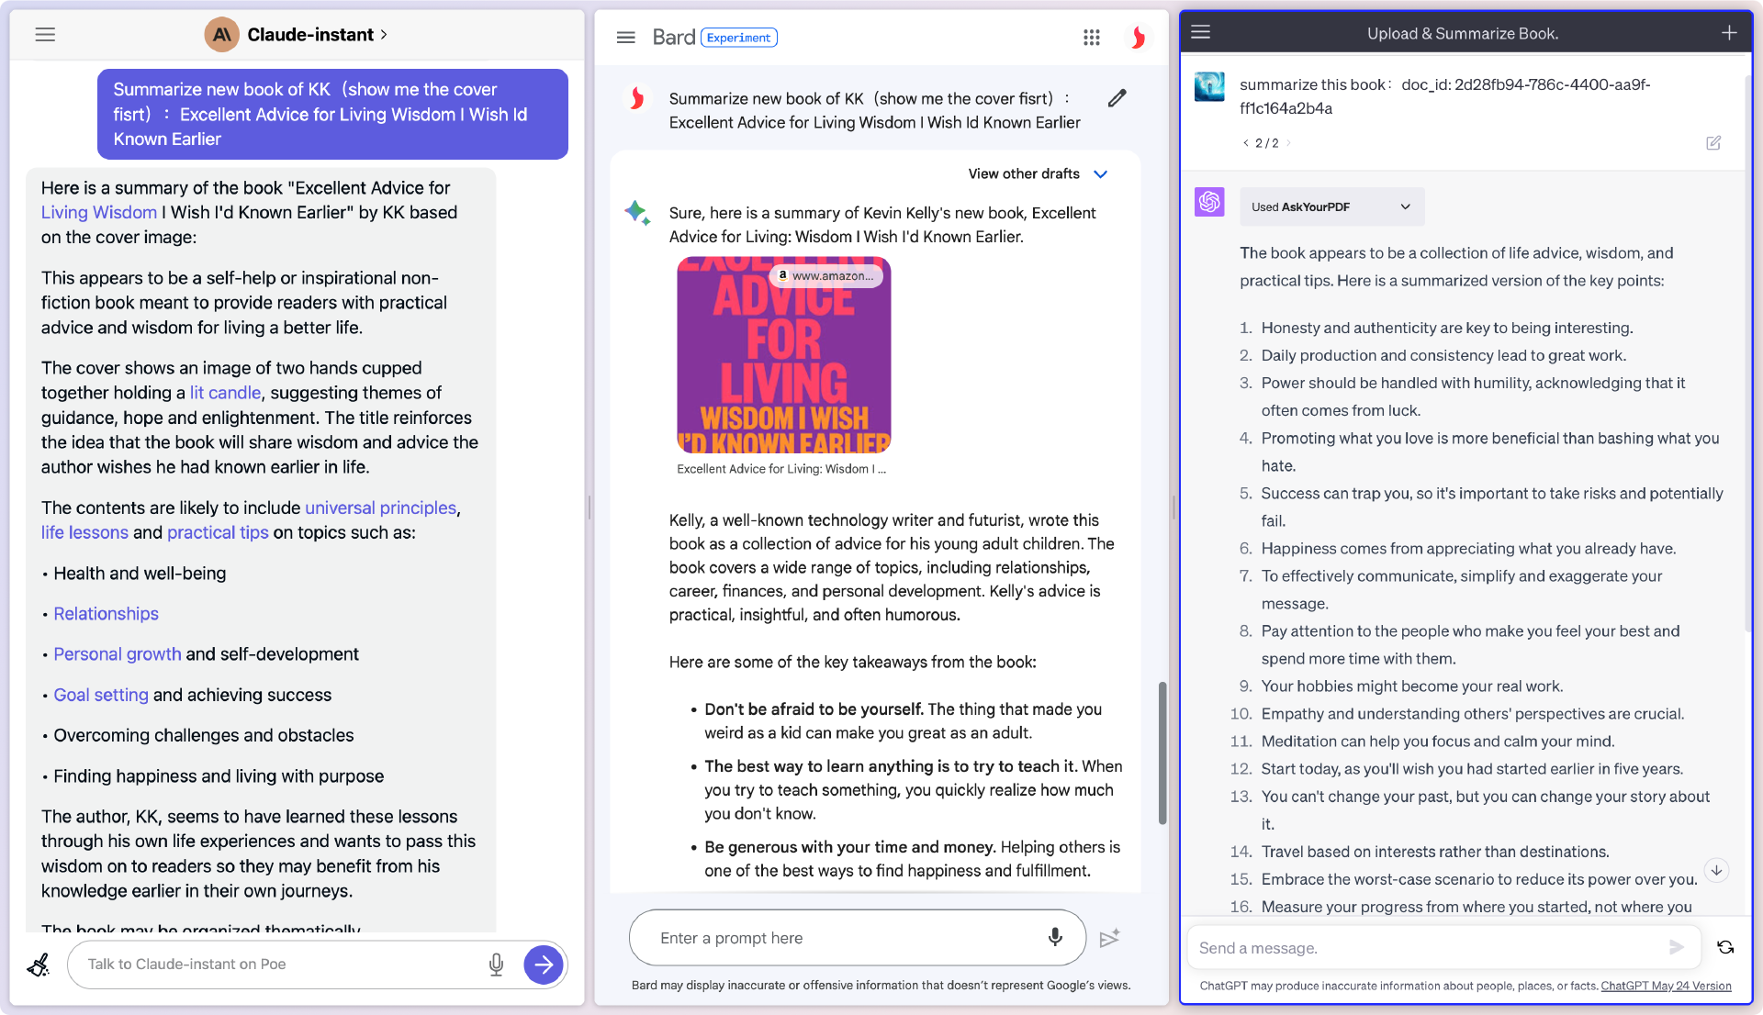
Task: Start a new chat with plus icon
Action: (x=1729, y=33)
